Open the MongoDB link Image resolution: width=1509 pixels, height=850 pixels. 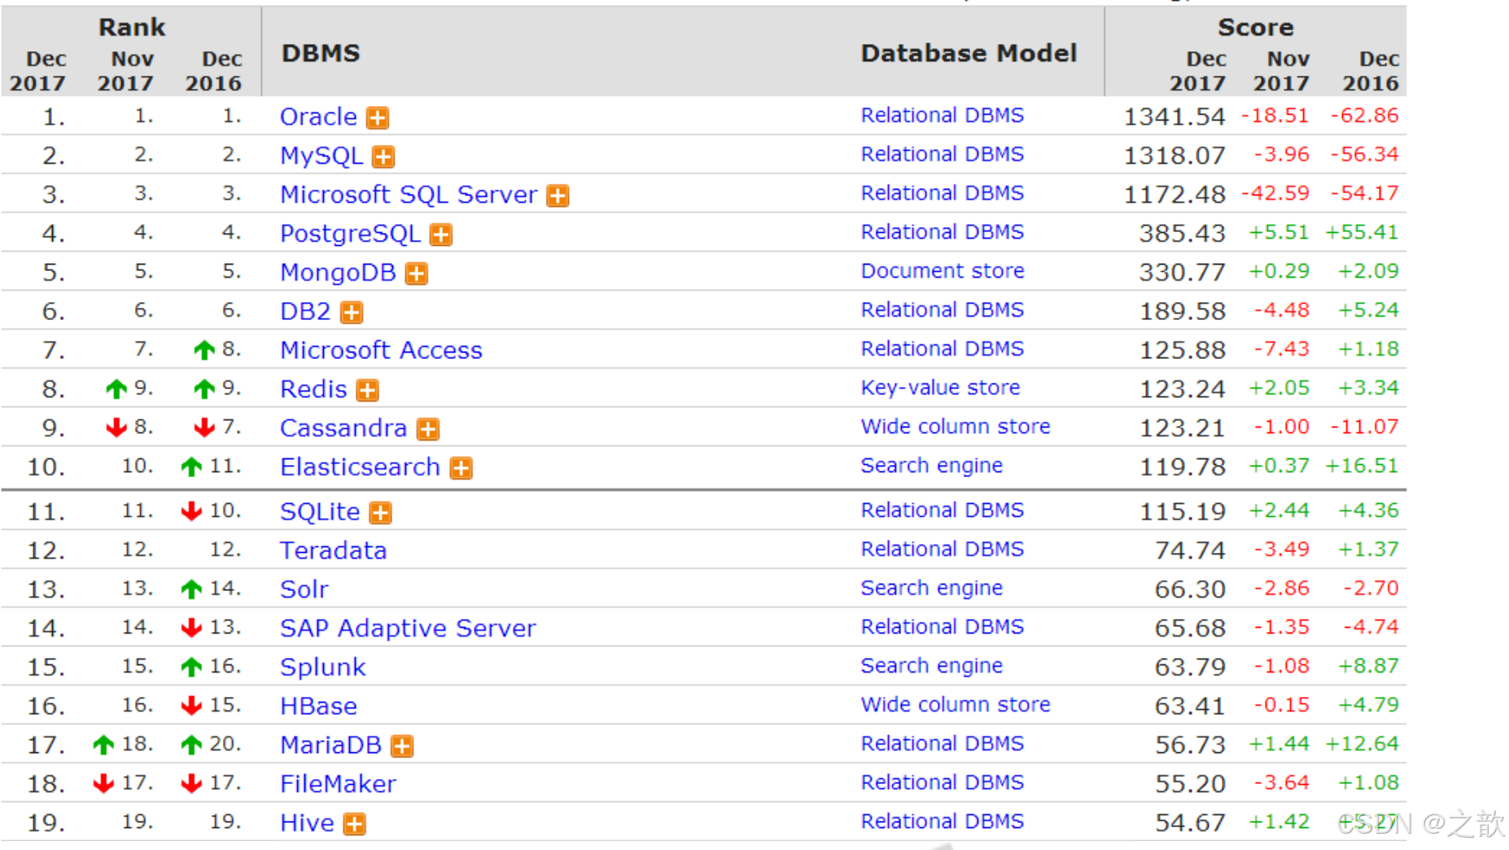pyautogui.click(x=338, y=273)
